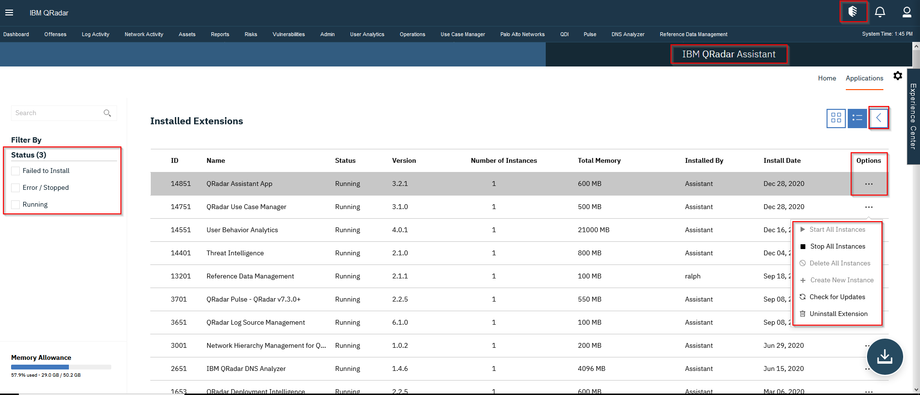920x395 pixels.
Task: Open User Analytics tab
Action: click(x=367, y=34)
